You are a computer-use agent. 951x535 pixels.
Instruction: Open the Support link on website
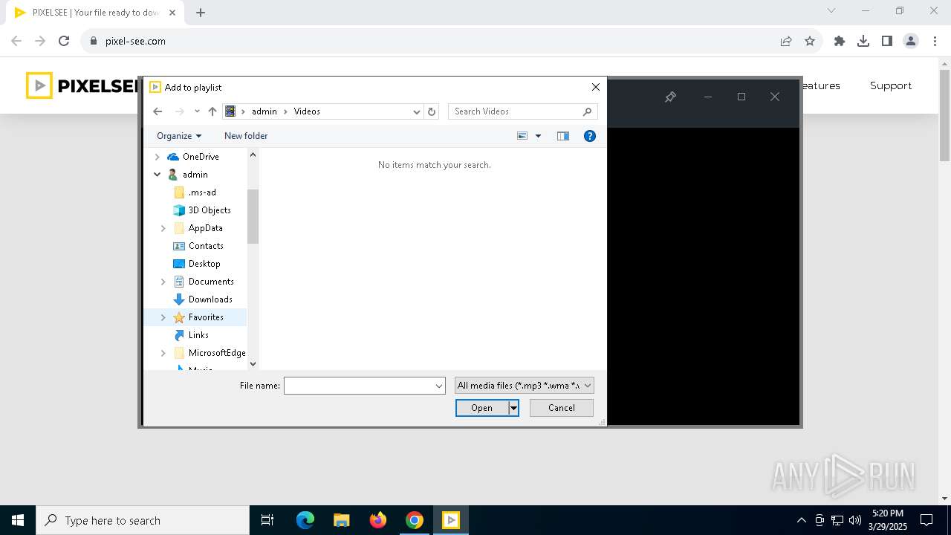click(x=891, y=85)
